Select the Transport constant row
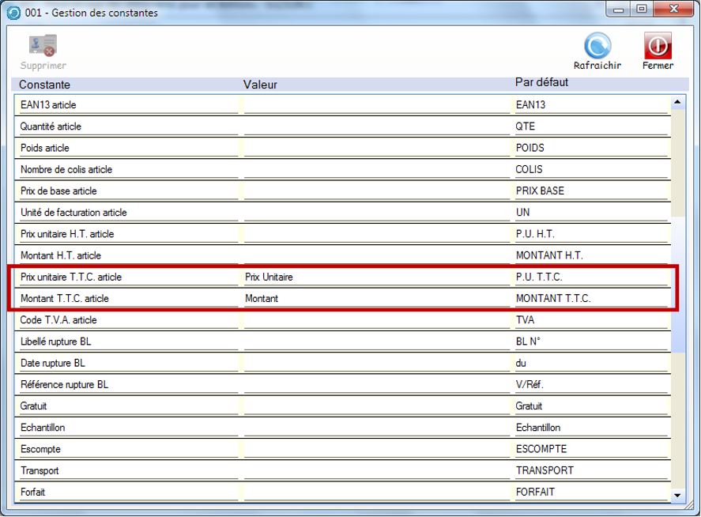The width and height of the screenshot is (701, 517). (x=126, y=470)
